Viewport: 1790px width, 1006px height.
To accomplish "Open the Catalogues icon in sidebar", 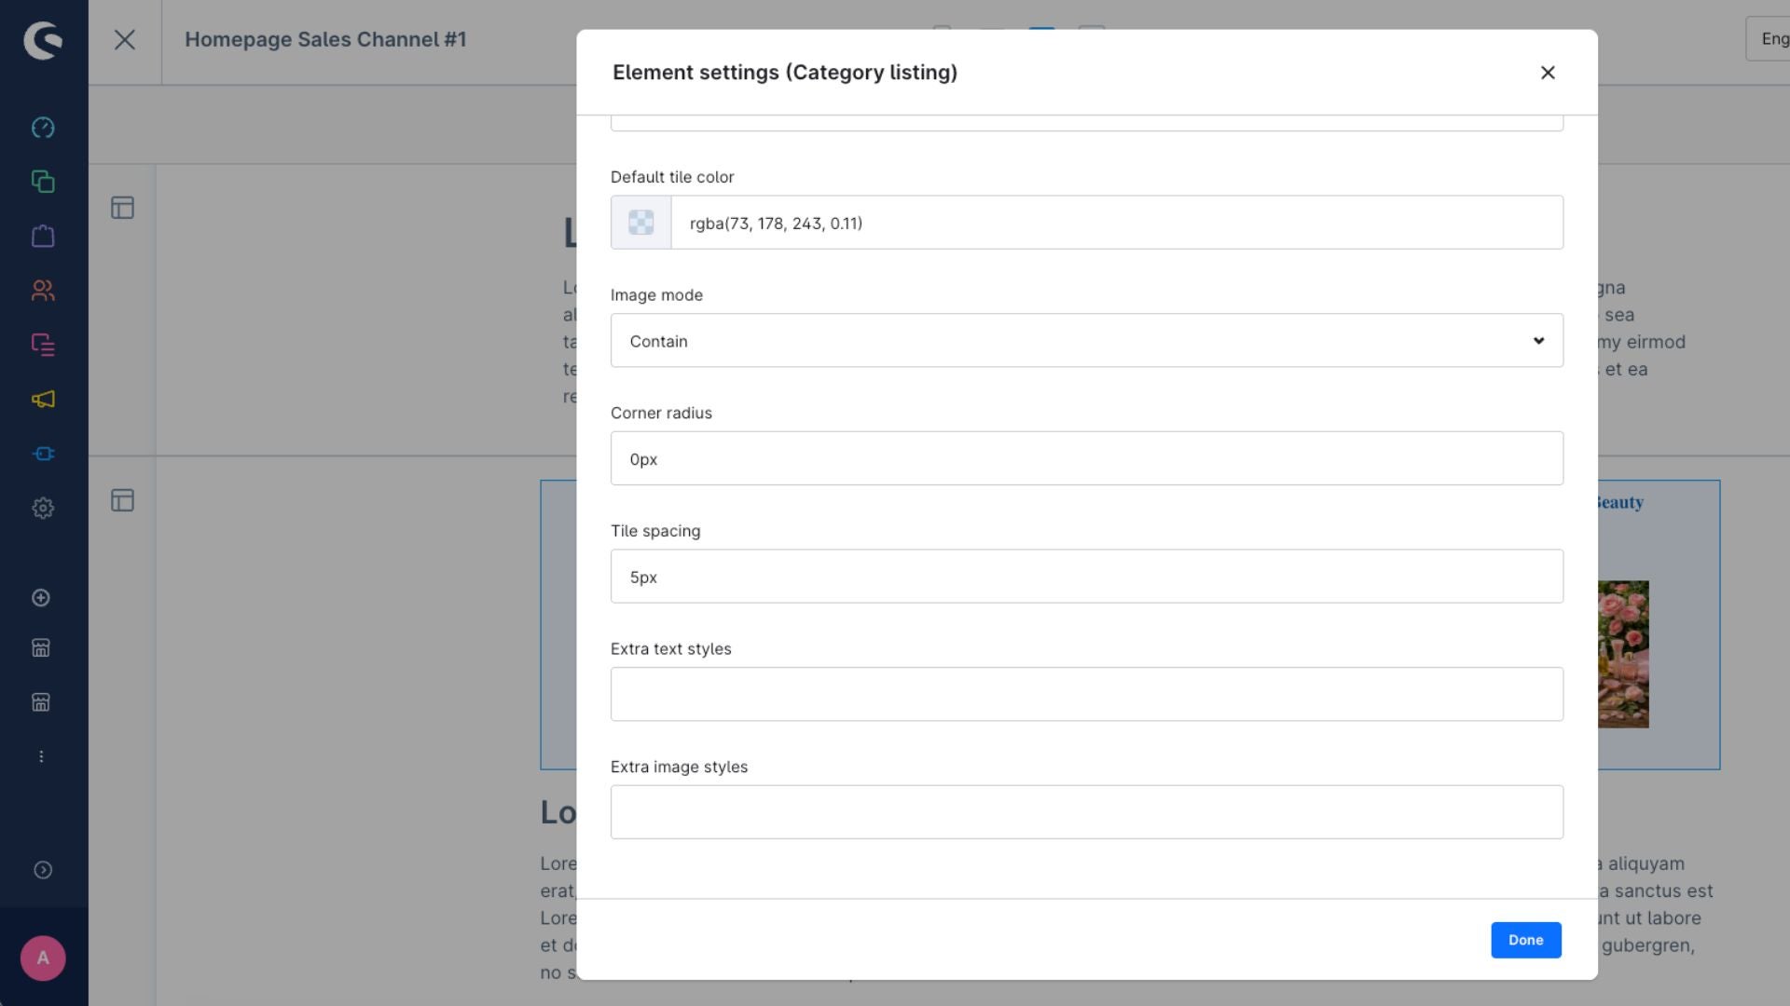I will click(43, 182).
